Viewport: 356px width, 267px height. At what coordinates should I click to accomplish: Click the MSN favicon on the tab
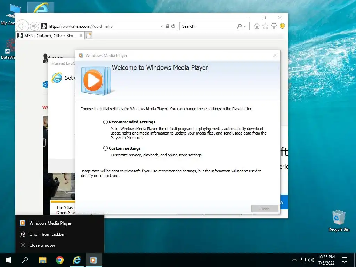click(20, 35)
